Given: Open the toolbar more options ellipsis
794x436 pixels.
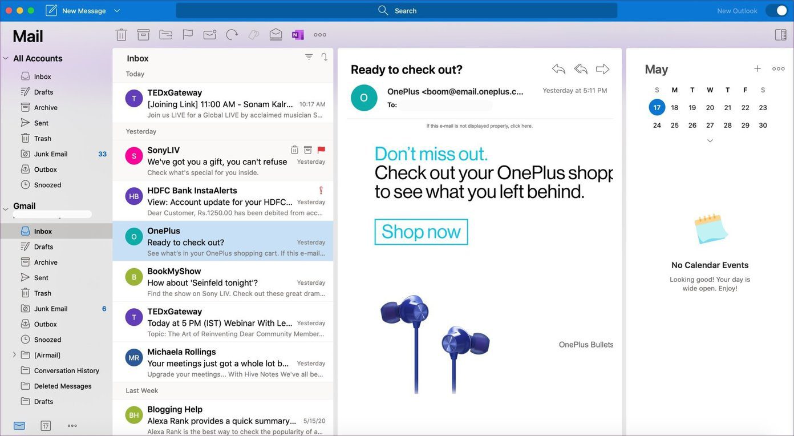Looking at the screenshot, I should click(320, 35).
